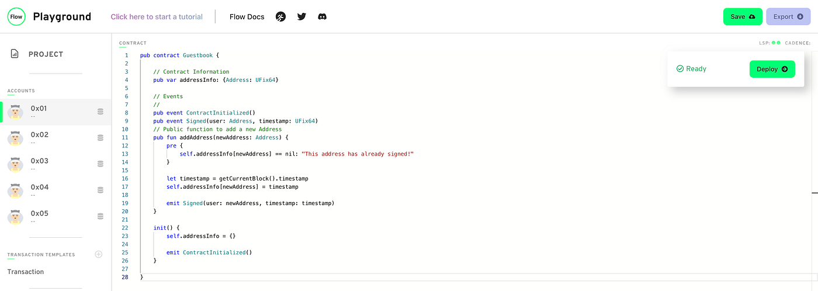Open the Flow forum icon link
Image resolution: width=818 pixels, height=291 pixels.
[281, 16]
